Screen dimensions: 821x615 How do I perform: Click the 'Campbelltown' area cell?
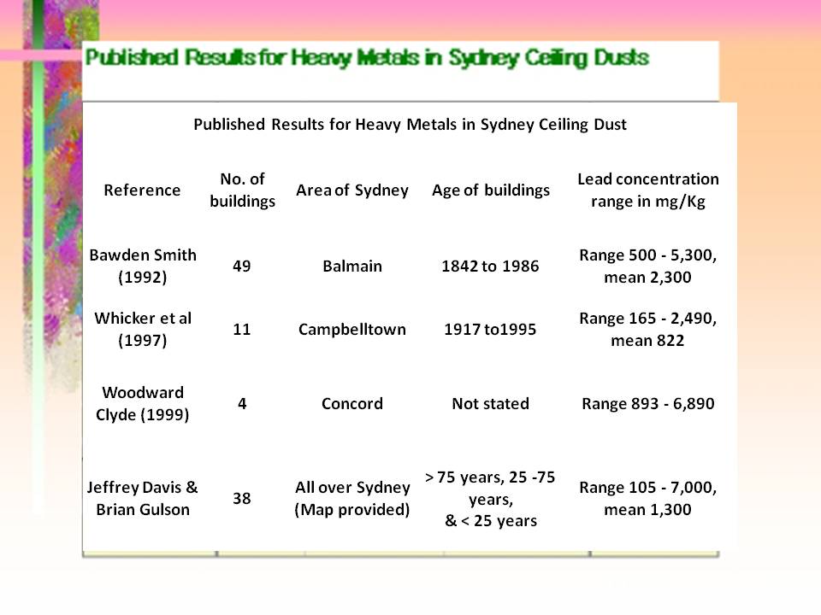351,329
